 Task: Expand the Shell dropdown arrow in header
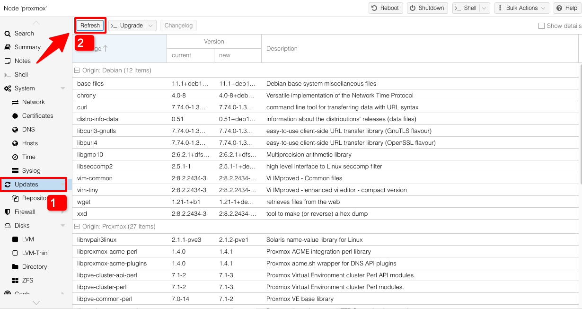(x=484, y=8)
